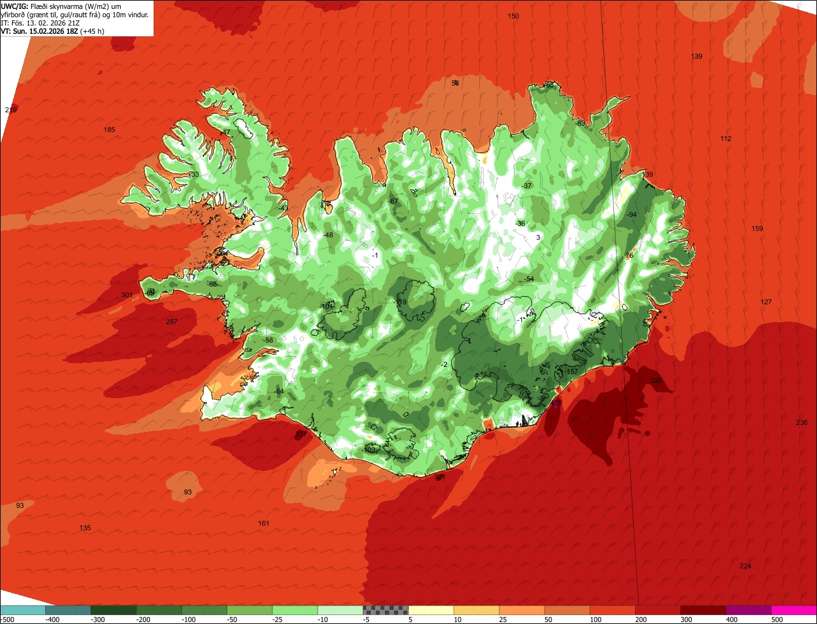The image size is (817, 624).
Task: Click the map value '-33' in the western Westfjords
Action: click(193, 175)
